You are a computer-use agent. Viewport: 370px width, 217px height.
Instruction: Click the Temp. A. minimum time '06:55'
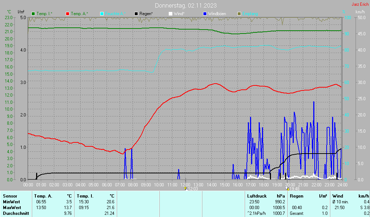41,202
